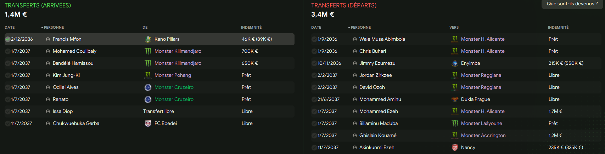The height and width of the screenshot is (154, 605).
Task: Toggle the selection circle for Mohamed Coulibaly
Action: click(7, 51)
